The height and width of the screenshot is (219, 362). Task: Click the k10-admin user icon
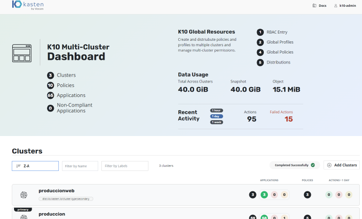336,5
